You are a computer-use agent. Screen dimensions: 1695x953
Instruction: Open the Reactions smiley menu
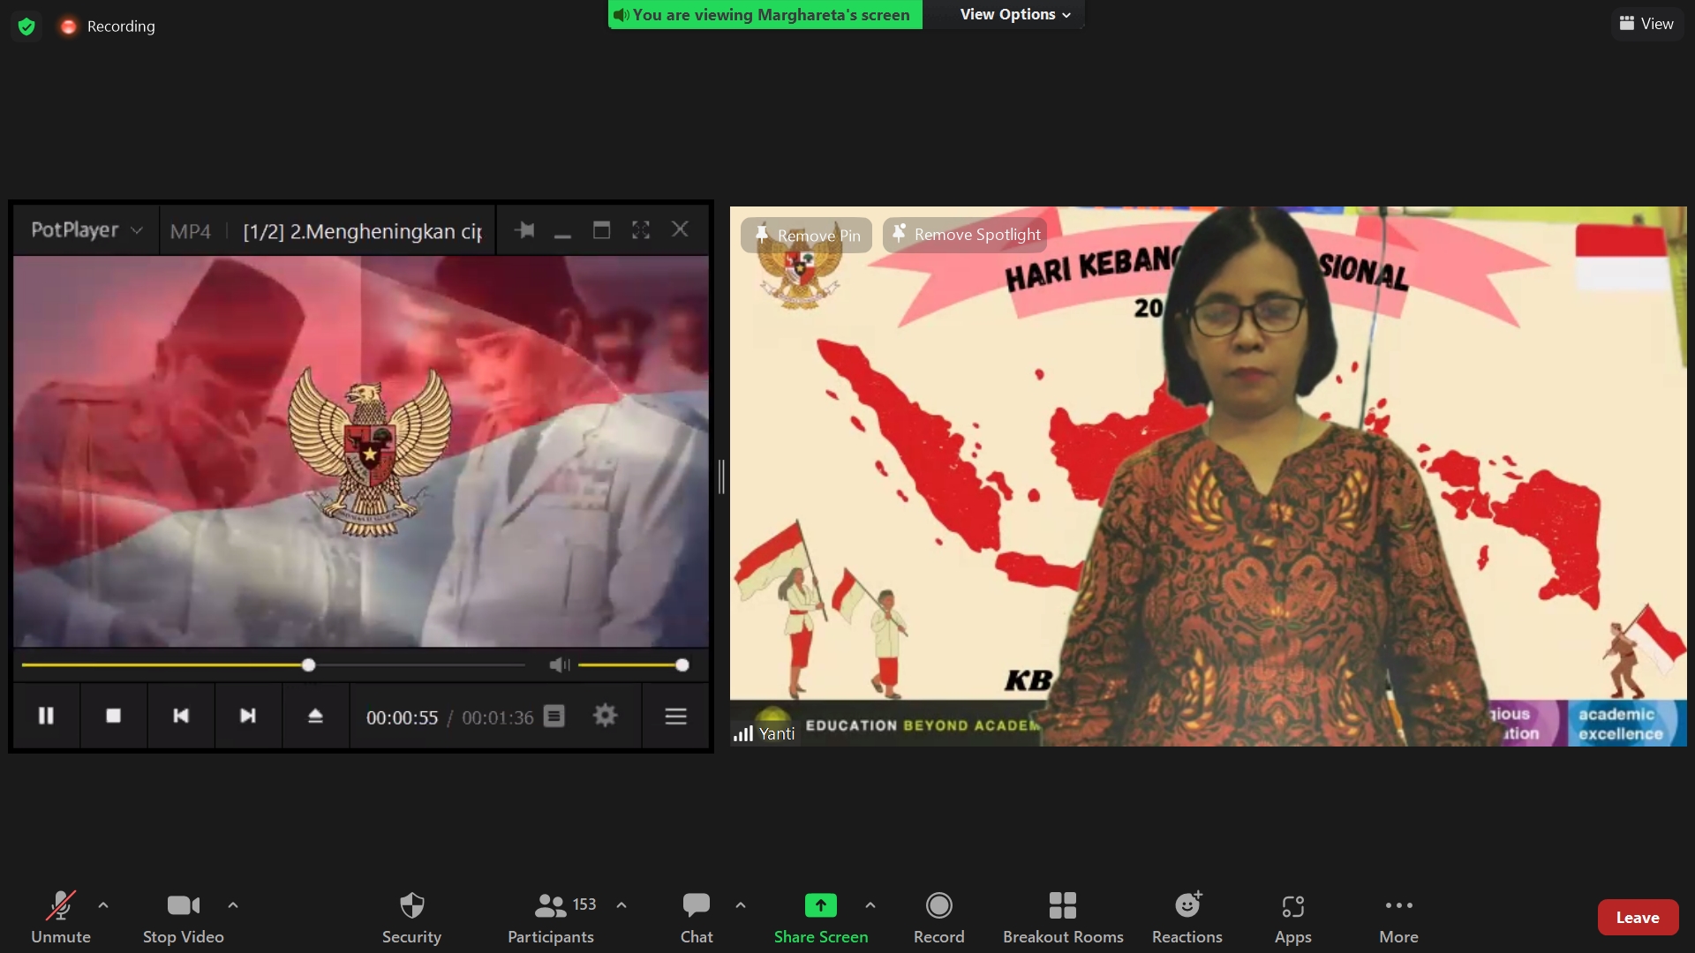(1186, 917)
